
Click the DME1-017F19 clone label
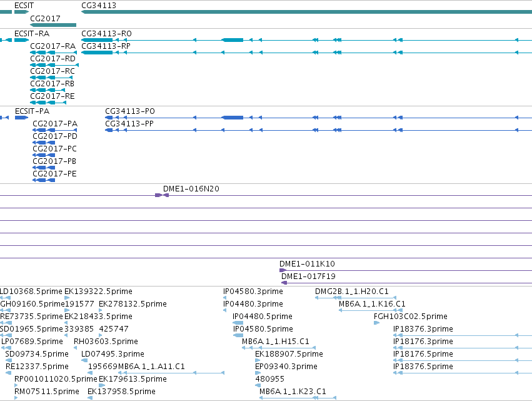coord(308,277)
